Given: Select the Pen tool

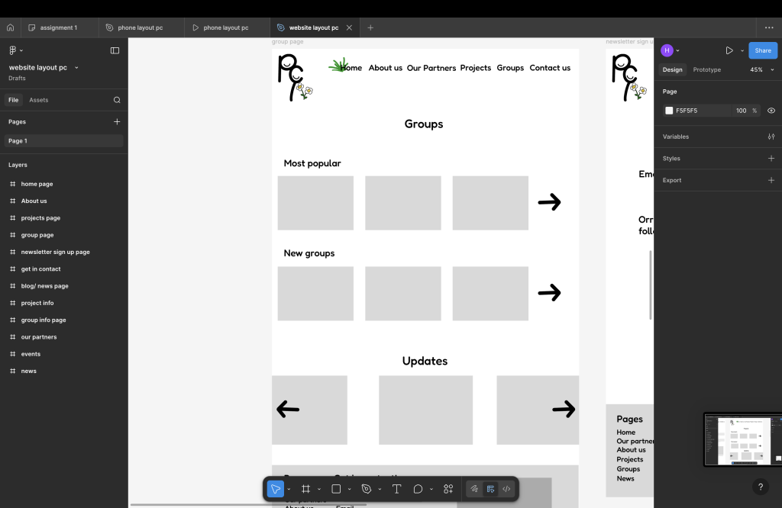Looking at the screenshot, I should tap(367, 489).
